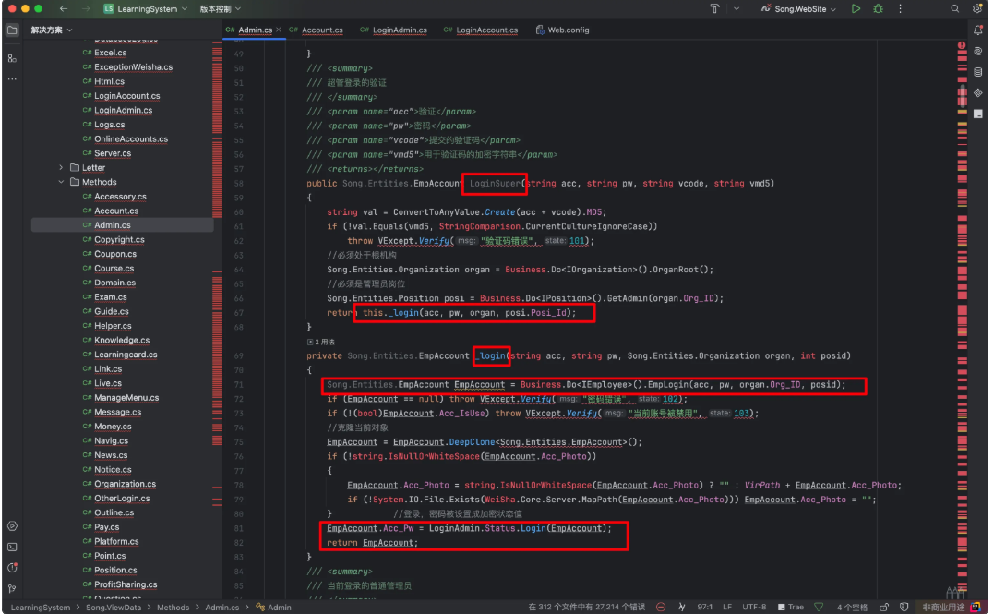The width and height of the screenshot is (994, 614).
Task: Collapse the Methods folder
Action: 61,182
